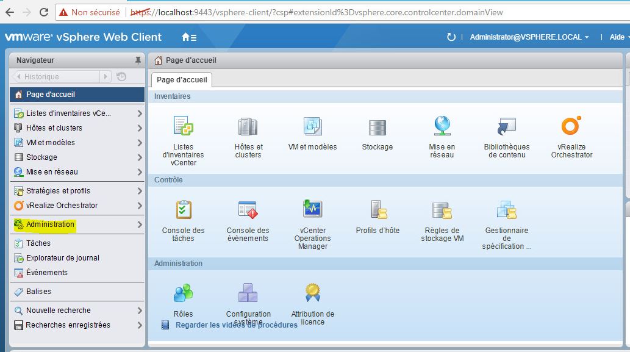630x352 pixels.
Task: Open the Rôles icon under Administration
Action: pyautogui.click(x=183, y=293)
